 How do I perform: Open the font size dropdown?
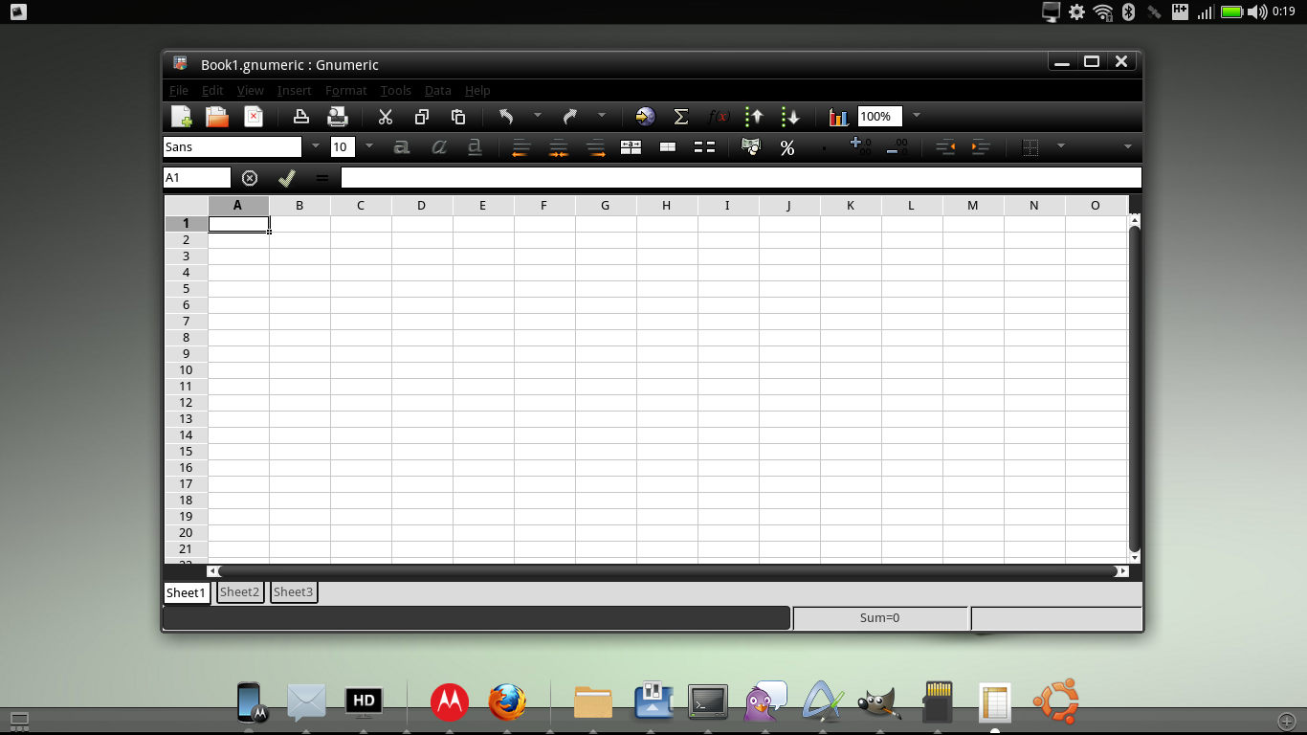click(x=369, y=146)
